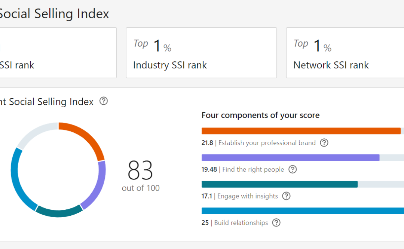
Task: Open help tooltip for Build relationships
Action: point(276,222)
